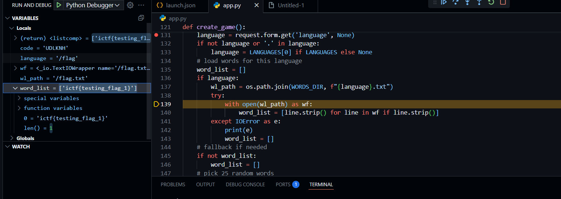The height and width of the screenshot is (199, 561).
Task: Click the Continue debug button
Action: point(444,2)
